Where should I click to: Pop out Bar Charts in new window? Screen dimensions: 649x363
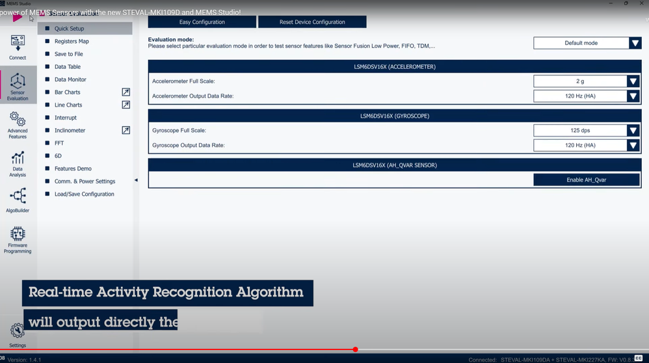click(126, 92)
